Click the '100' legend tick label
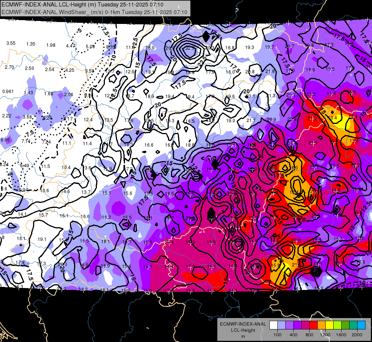This screenshot has width=372, height=342. point(277,335)
